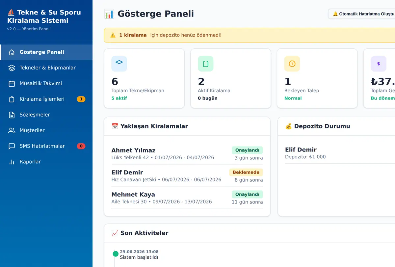This screenshot has height=267, width=395.
Task: Click the 'Normal' status on Bekleyen Talep
Action: 293,98
